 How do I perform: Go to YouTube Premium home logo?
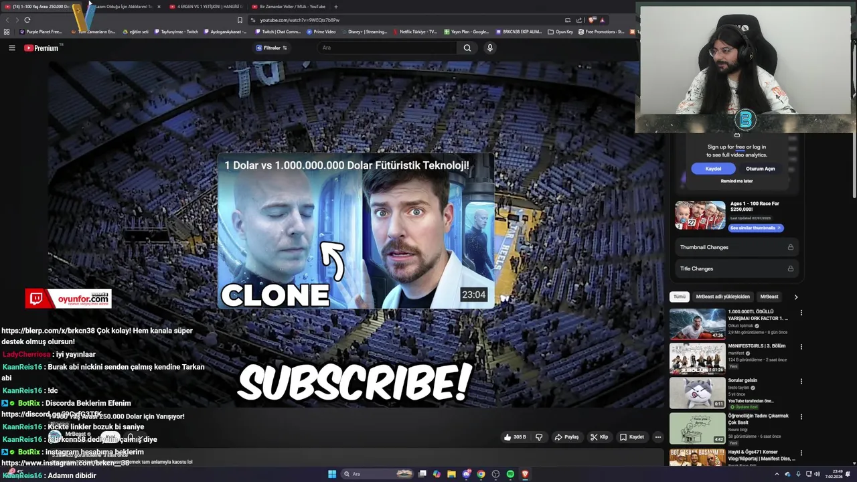43,48
